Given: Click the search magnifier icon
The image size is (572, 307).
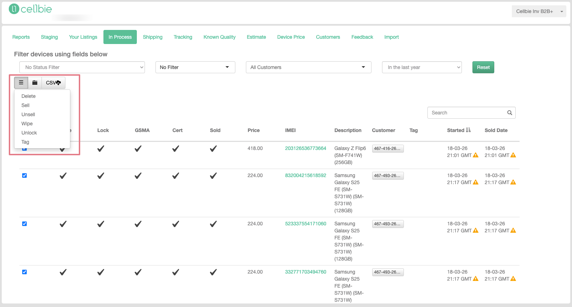Looking at the screenshot, I should [x=509, y=113].
